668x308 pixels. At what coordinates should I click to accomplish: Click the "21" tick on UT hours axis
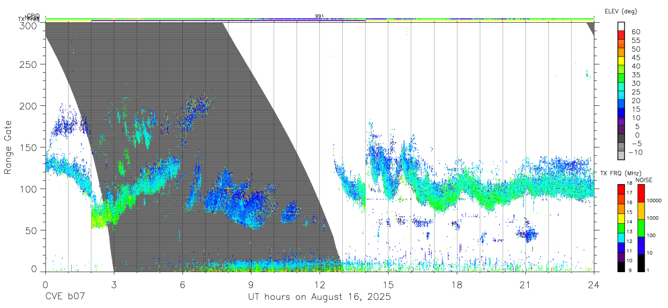pyautogui.click(x=525, y=284)
